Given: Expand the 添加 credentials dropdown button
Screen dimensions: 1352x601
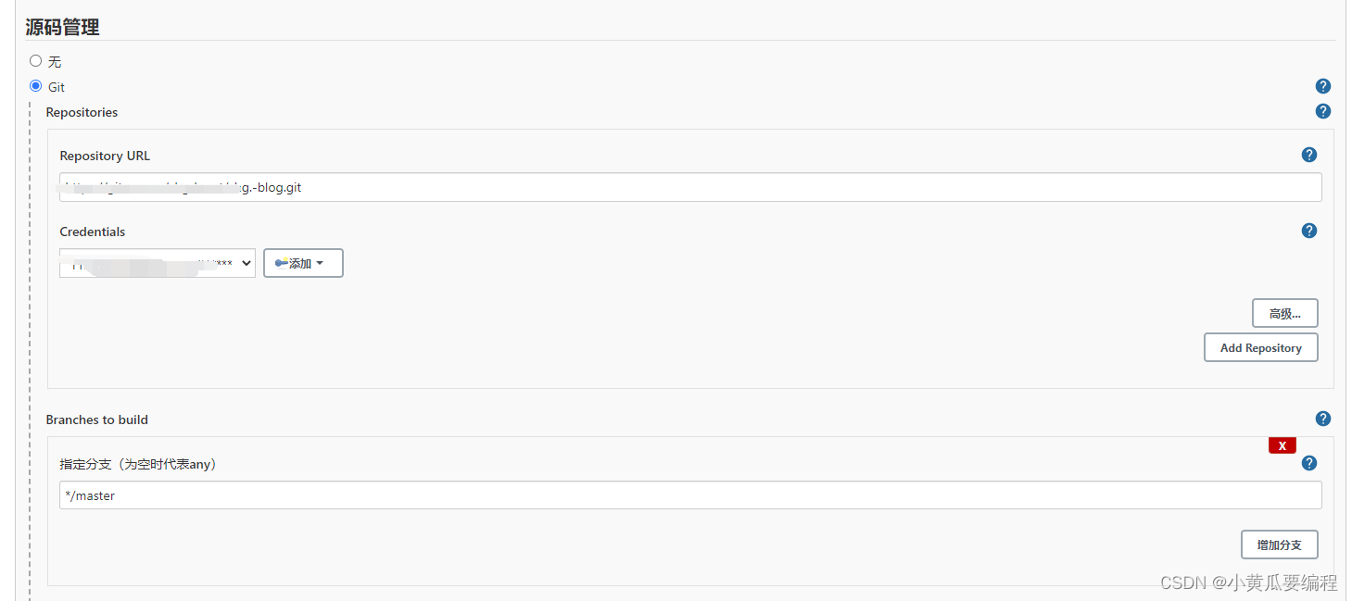Looking at the screenshot, I should coord(303,263).
